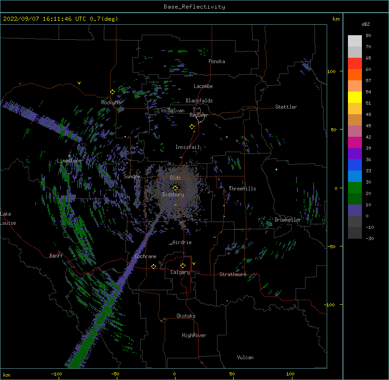Click the Lacombe city label
The image size is (389, 380).
pyautogui.click(x=203, y=86)
